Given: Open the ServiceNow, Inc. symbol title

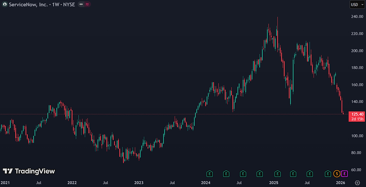Looking at the screenshot, I should coord(42,4).
